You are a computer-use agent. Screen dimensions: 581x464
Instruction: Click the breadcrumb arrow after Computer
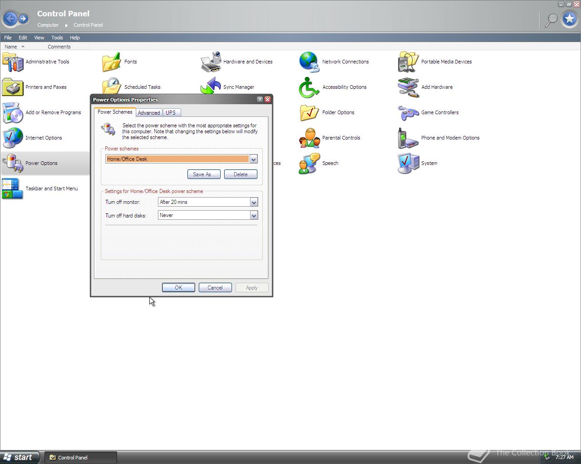coord(66,25)
